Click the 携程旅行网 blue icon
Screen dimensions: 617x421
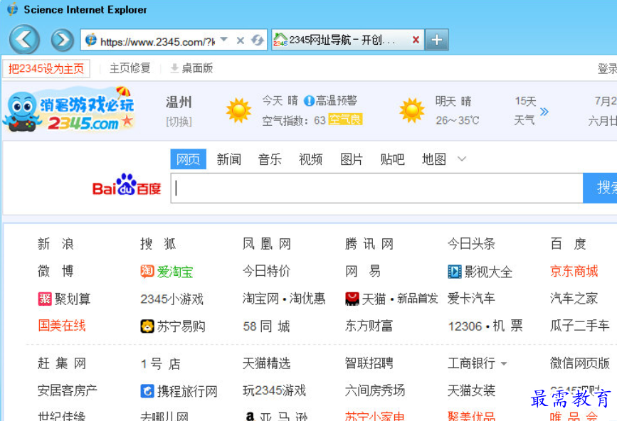(147, 391)
